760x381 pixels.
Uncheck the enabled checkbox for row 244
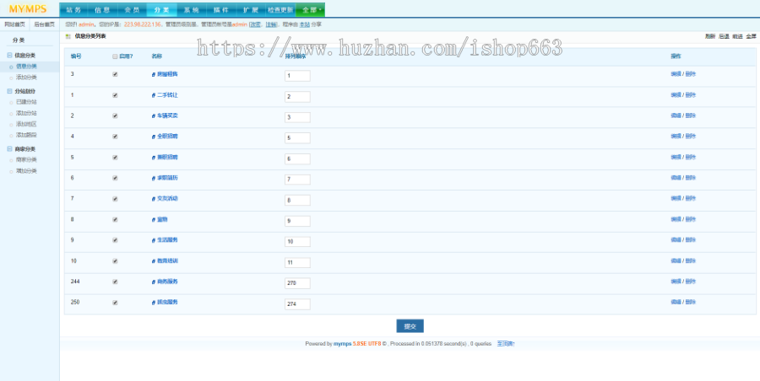click(x=115, y=282)
